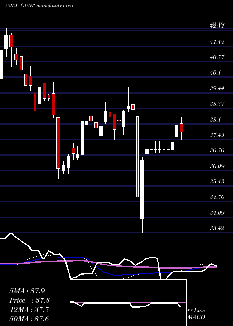Click the MACD inset chart panel
233x326 pixels.
tap(128, 303)
